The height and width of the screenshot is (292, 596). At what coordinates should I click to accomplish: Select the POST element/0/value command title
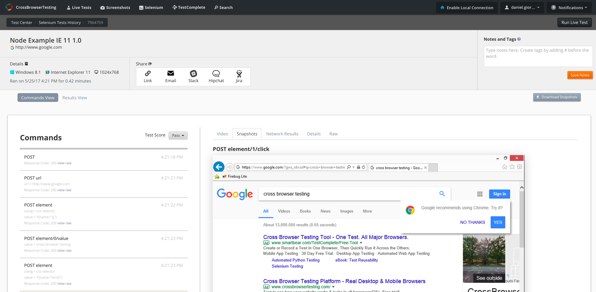46,238
